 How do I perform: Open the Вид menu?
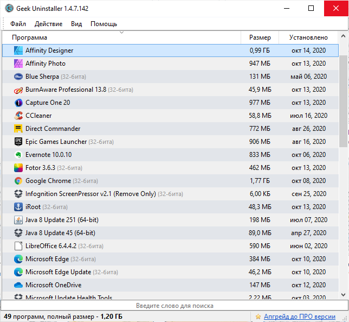click(76, 24)
